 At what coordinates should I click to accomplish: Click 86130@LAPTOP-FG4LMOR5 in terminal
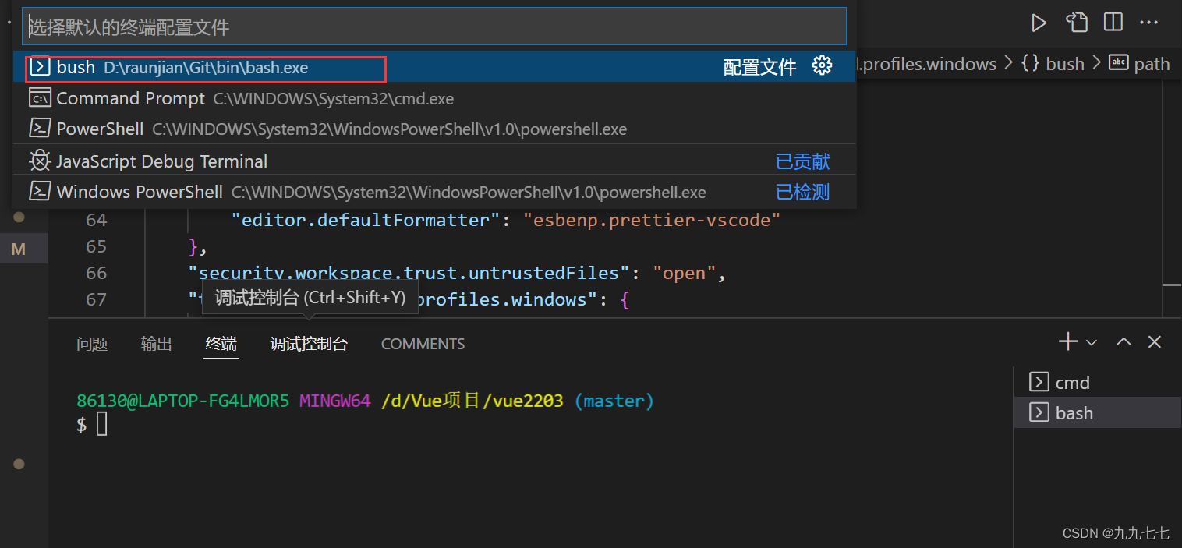pos(182,401)
